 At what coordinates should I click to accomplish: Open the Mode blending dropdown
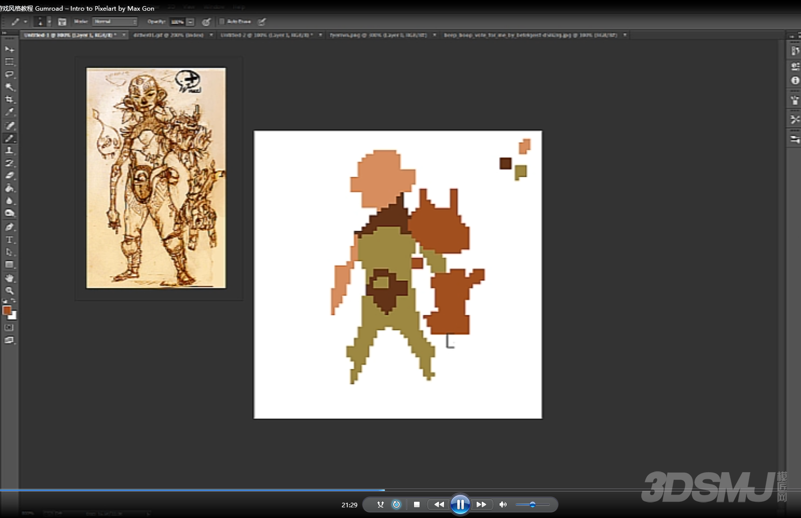115,22
